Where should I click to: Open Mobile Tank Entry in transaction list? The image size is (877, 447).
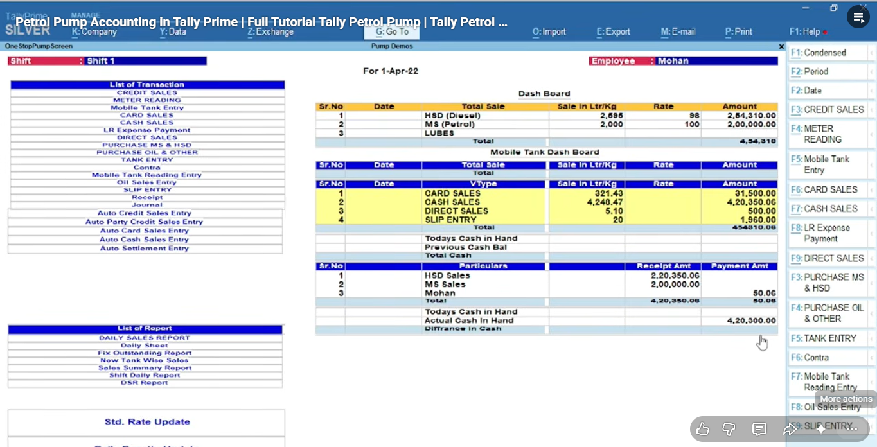(x=147, y=108)
